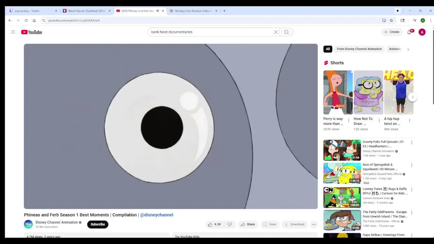Viewport: 434px width, 244px height.
Task: Open options for the How Not To Draw short
Action: coord(379,120)
